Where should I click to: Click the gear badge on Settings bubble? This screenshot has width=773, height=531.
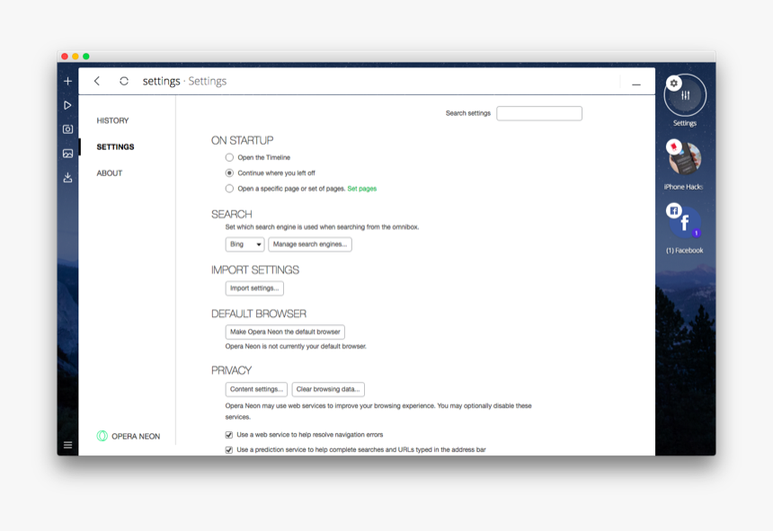click(673, 84)
